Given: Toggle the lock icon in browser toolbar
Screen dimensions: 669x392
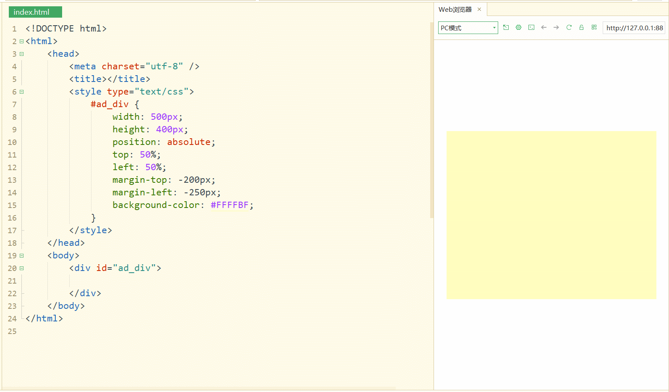Looking at the screenshot, I should point(581,27).
